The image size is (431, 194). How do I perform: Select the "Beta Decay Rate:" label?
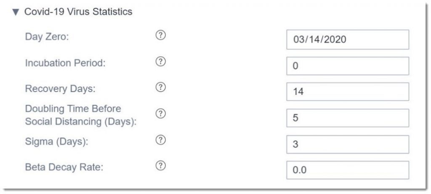click(x=64, y=167)
